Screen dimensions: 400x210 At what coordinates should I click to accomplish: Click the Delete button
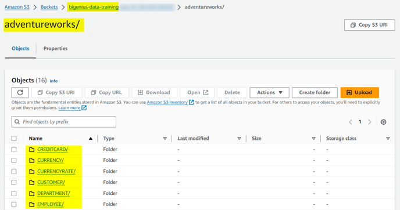[x=232, y=92]
